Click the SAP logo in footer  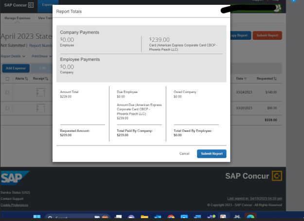15,178
